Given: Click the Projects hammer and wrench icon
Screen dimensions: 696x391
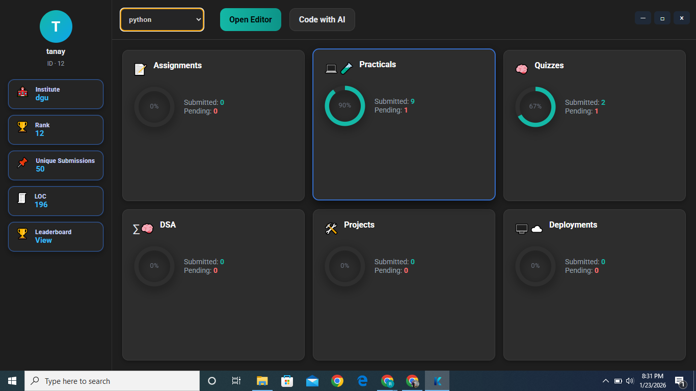Looking at the screenshot, I should [x=331, y=229].
